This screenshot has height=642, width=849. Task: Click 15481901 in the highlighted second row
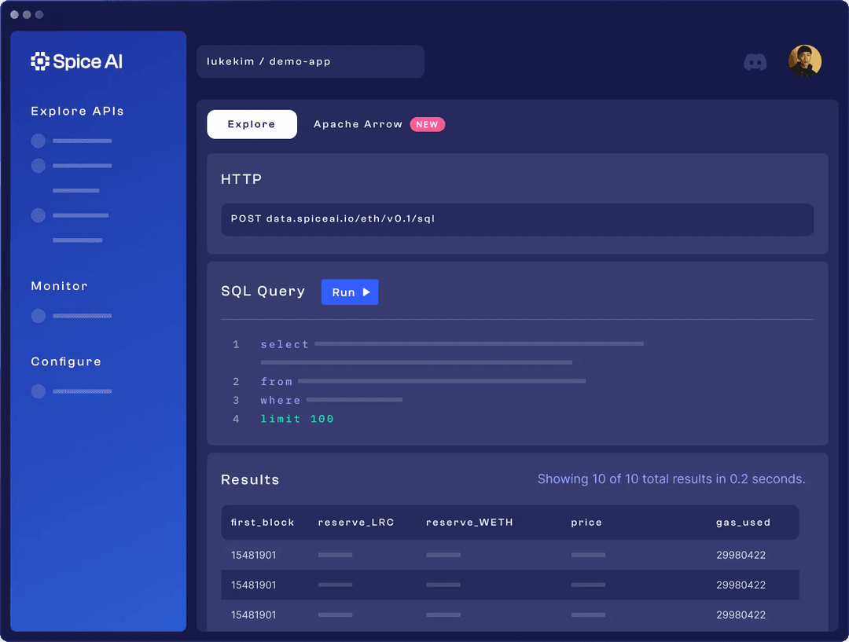point(253,585)
